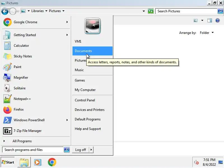Open Firefox from the Start menu
The width and height of the screenshot is (224, 168).
tap(36, 109)
